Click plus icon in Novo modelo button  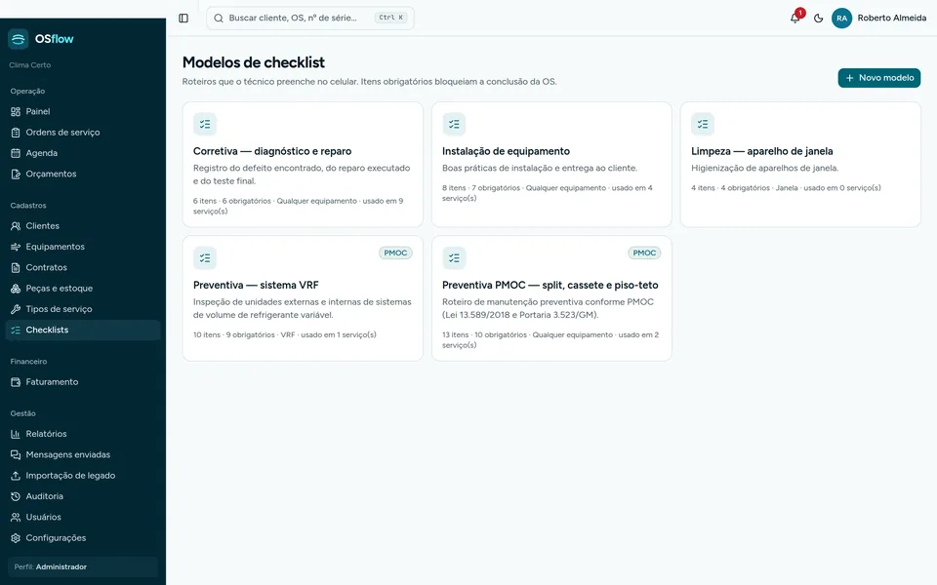tap(849, 78)
